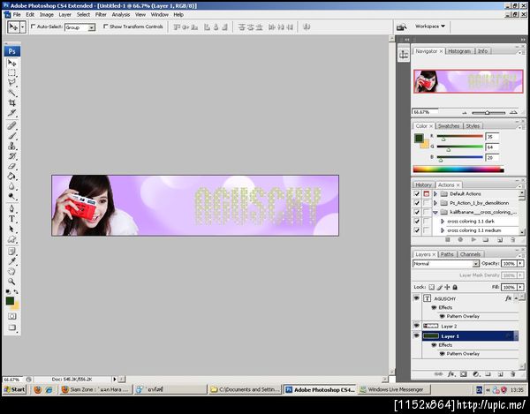
Task: Select the Zoom tool
Action: [11, 282]
